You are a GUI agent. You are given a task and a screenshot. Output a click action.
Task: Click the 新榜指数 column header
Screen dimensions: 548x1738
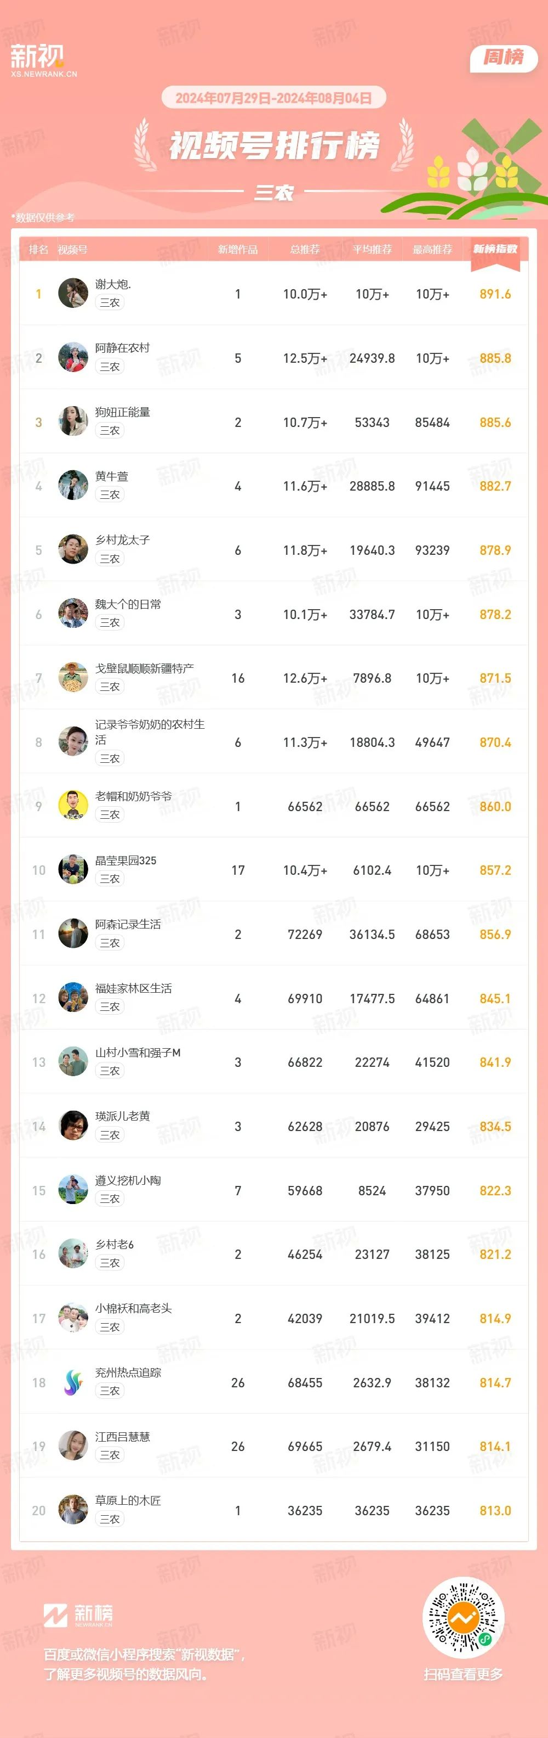pyautogui.click(x=495, y=249)
